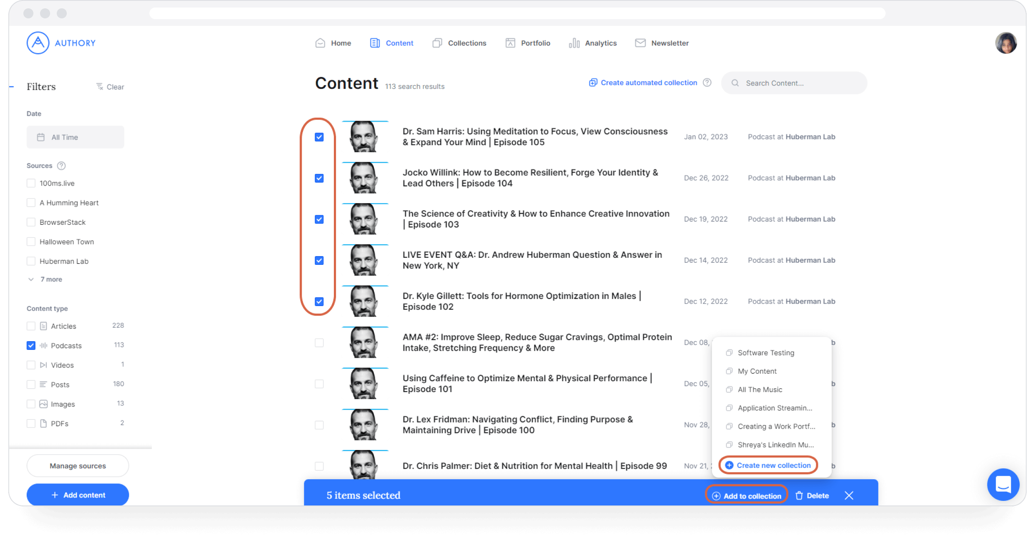Click the Home navigation icon
This screenshot has height=548, width=1035.
320,43
